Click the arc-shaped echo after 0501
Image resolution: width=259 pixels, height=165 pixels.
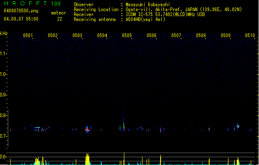point(37,127)
